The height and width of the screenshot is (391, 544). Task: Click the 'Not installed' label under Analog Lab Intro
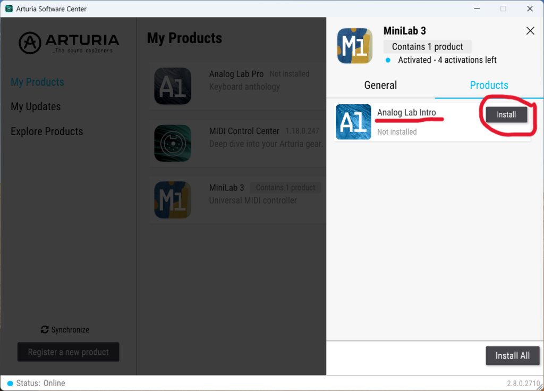(397, 132)
